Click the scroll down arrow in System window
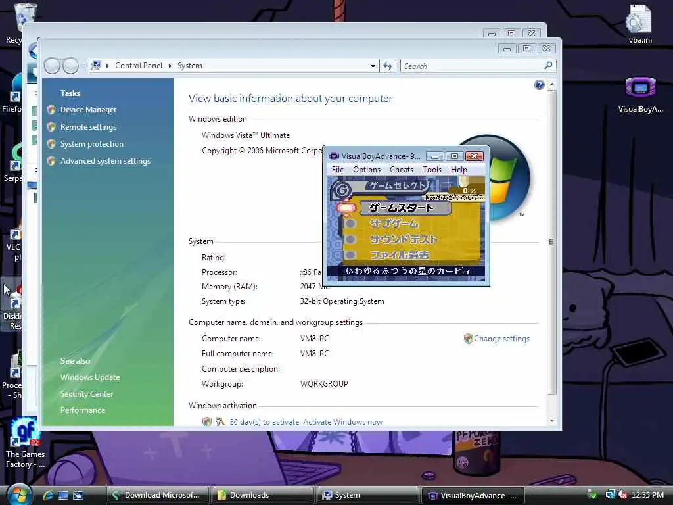Screen dimensions: 673x505 (552, 421)
